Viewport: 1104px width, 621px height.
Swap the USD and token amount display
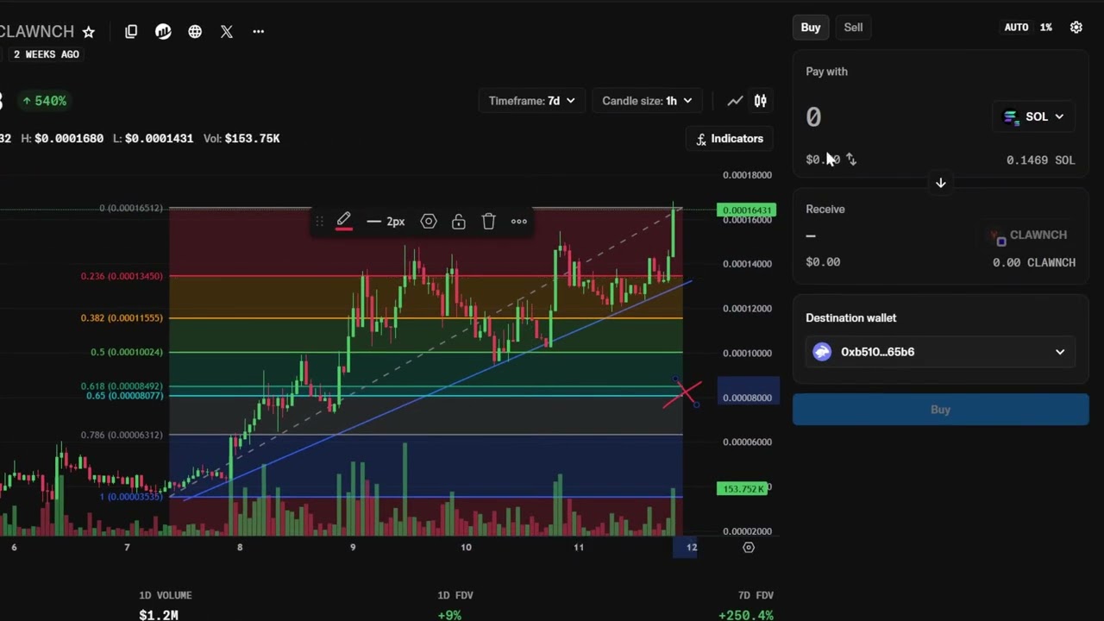tap(851, 160)
